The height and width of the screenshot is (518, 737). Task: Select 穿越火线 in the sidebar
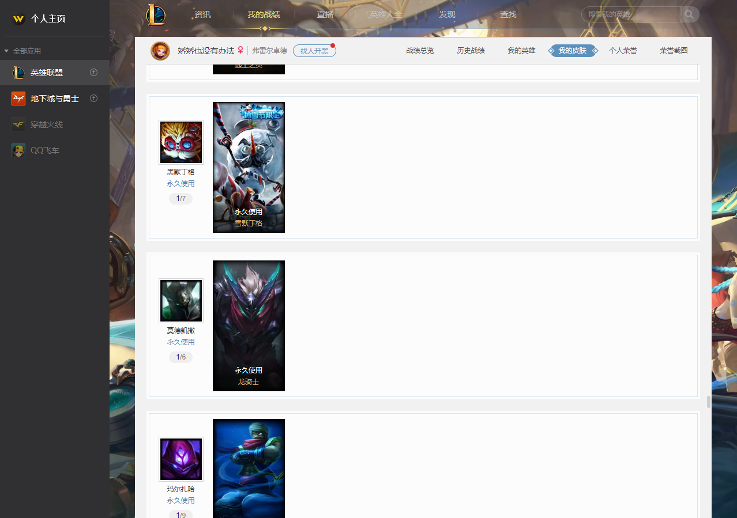55,124
